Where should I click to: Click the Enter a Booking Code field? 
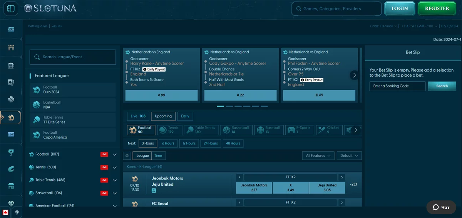[397, 86]
